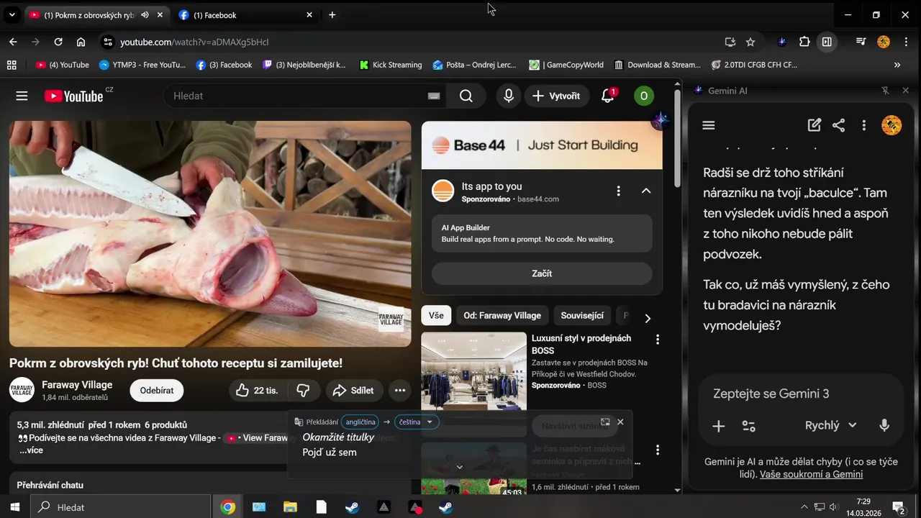Open the Kick Streaming bookmark
921x518 pixels.
click(390, 65)
